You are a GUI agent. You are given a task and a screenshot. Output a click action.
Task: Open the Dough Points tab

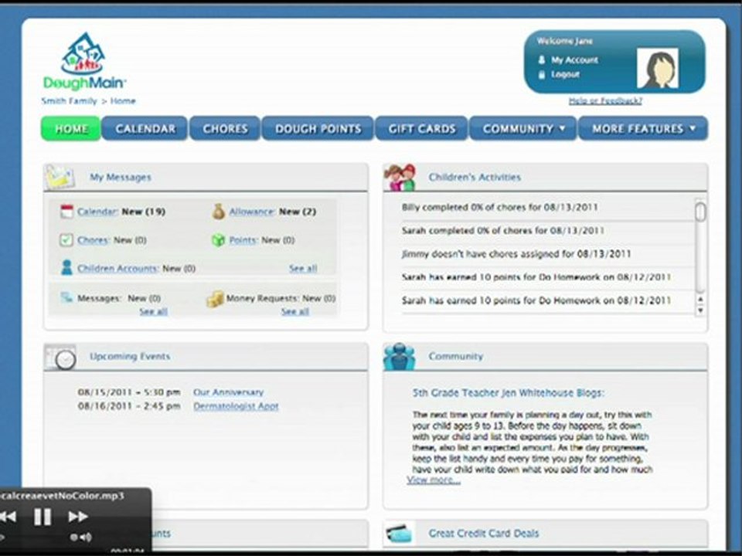[318, 129]
